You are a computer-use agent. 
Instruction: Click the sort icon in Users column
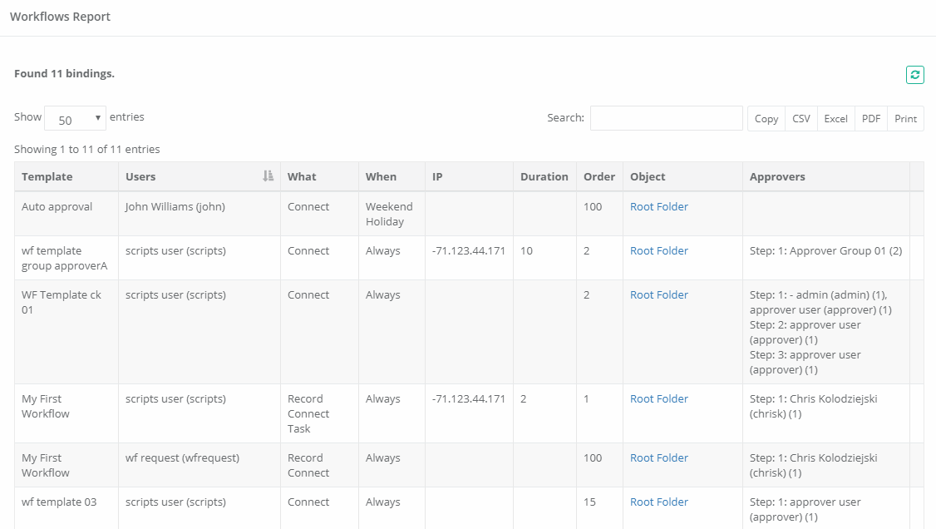[268, 176]
